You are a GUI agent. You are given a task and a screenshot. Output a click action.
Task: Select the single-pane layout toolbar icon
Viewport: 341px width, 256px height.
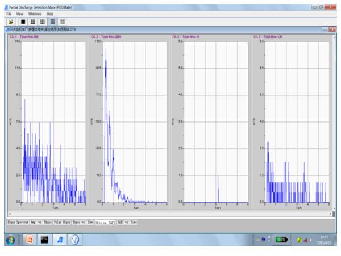point(23,20)
